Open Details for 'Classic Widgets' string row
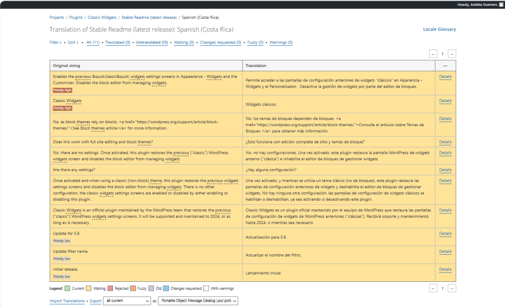 (x=445, y=101)
